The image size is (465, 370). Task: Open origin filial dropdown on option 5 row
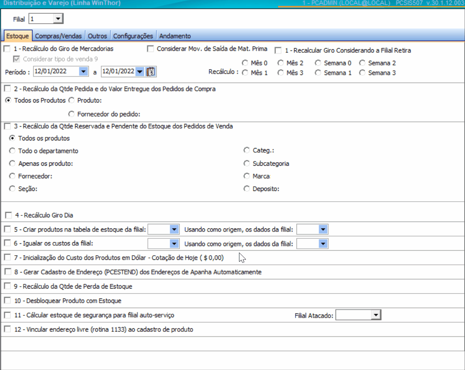(x=323, y=230)
